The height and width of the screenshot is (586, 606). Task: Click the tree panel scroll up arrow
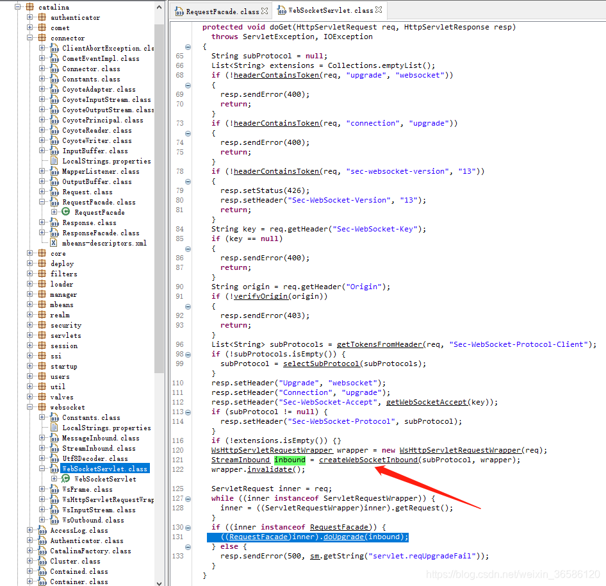160,7
